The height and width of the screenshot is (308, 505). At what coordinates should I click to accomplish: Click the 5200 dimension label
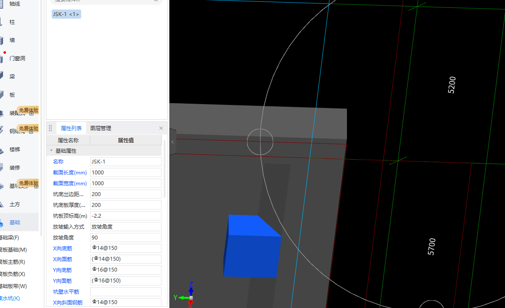coord(452,85)
